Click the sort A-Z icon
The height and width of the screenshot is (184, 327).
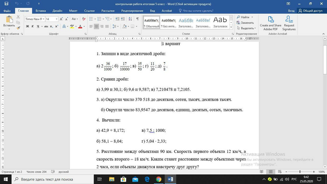click(x=130, y=19)
